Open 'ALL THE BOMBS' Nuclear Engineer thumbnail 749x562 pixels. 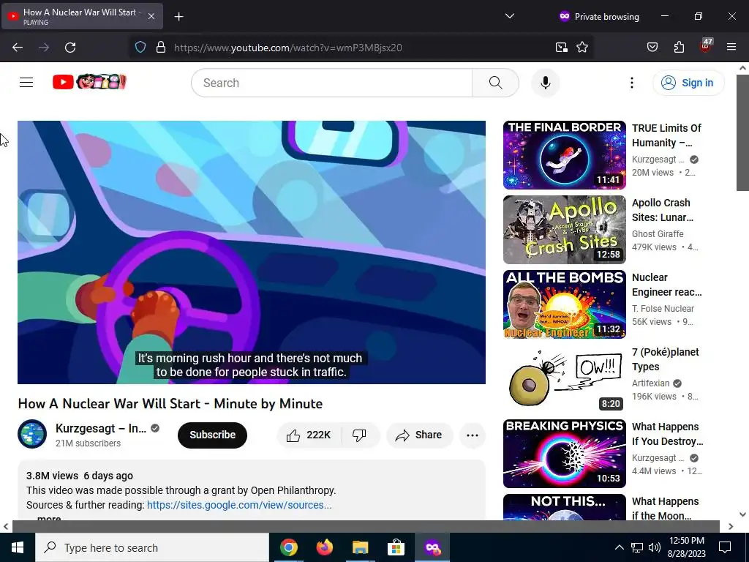[564, 304]
